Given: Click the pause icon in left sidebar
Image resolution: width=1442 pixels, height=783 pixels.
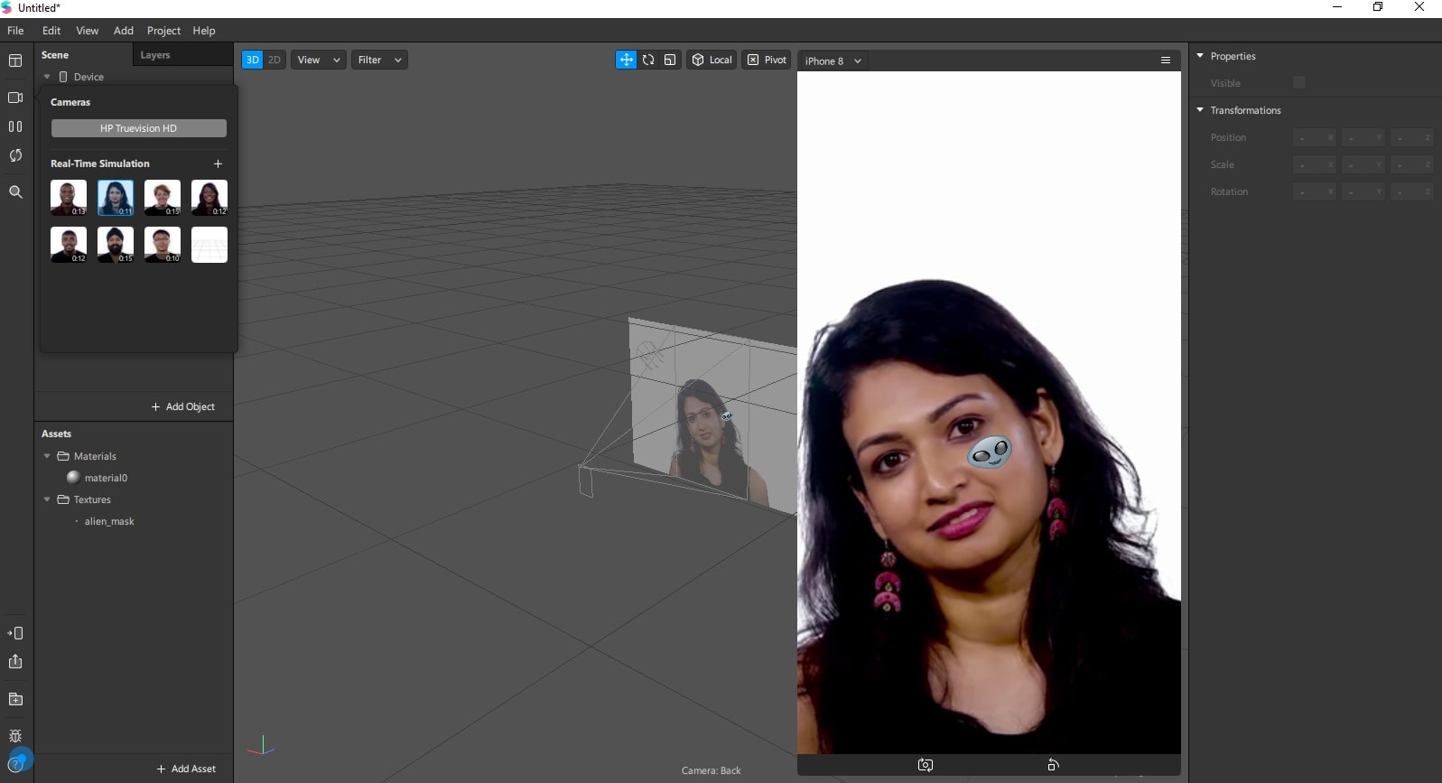Looking at the screenshot, I should (x=15, y=126).
